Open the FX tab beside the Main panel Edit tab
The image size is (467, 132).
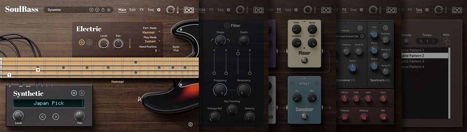click(x=142, y=10)
